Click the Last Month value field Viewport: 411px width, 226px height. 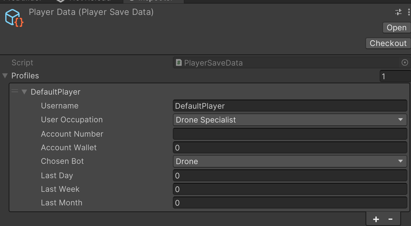290,203
